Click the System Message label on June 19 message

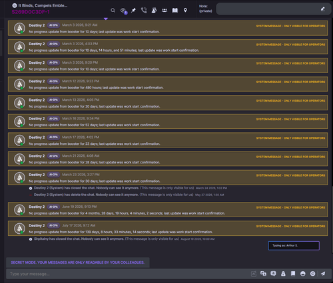point(290,207)
